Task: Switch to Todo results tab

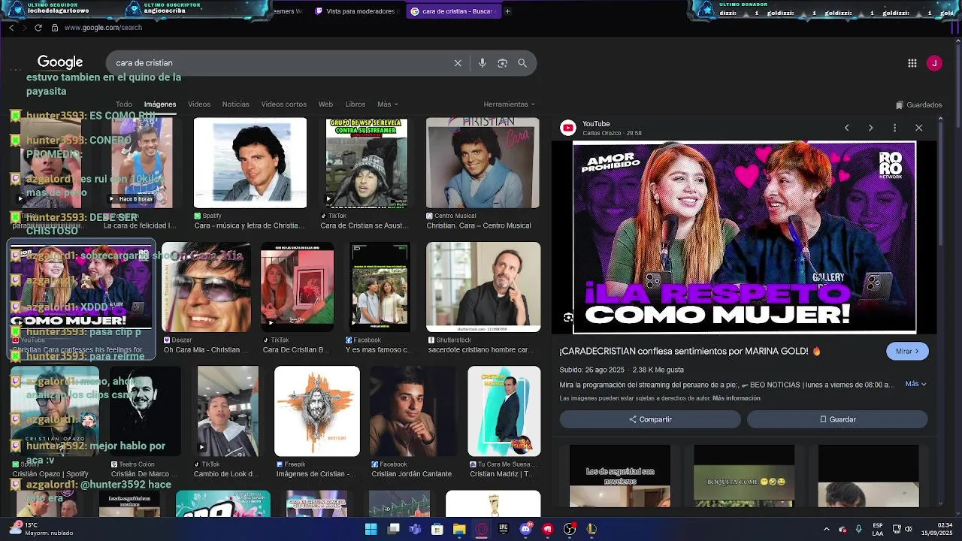Action: pos(124,104)
